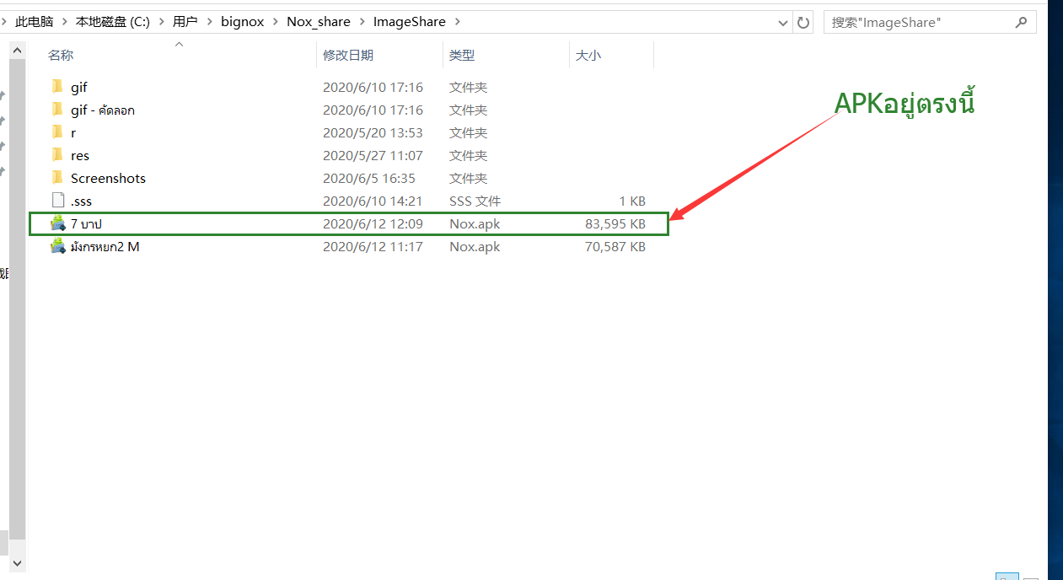Sort by the 类型 column header

click(461, 55)
